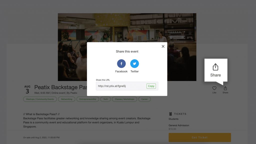Close the Share this event dialog
Viewport: 256px width, 144px height.
(163, 46)
